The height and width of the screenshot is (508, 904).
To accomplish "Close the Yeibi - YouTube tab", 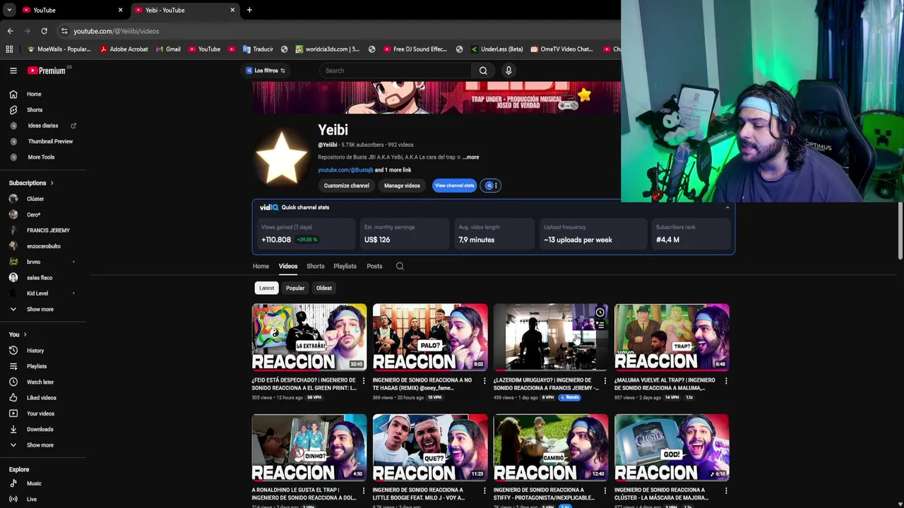I will point(232,10).
